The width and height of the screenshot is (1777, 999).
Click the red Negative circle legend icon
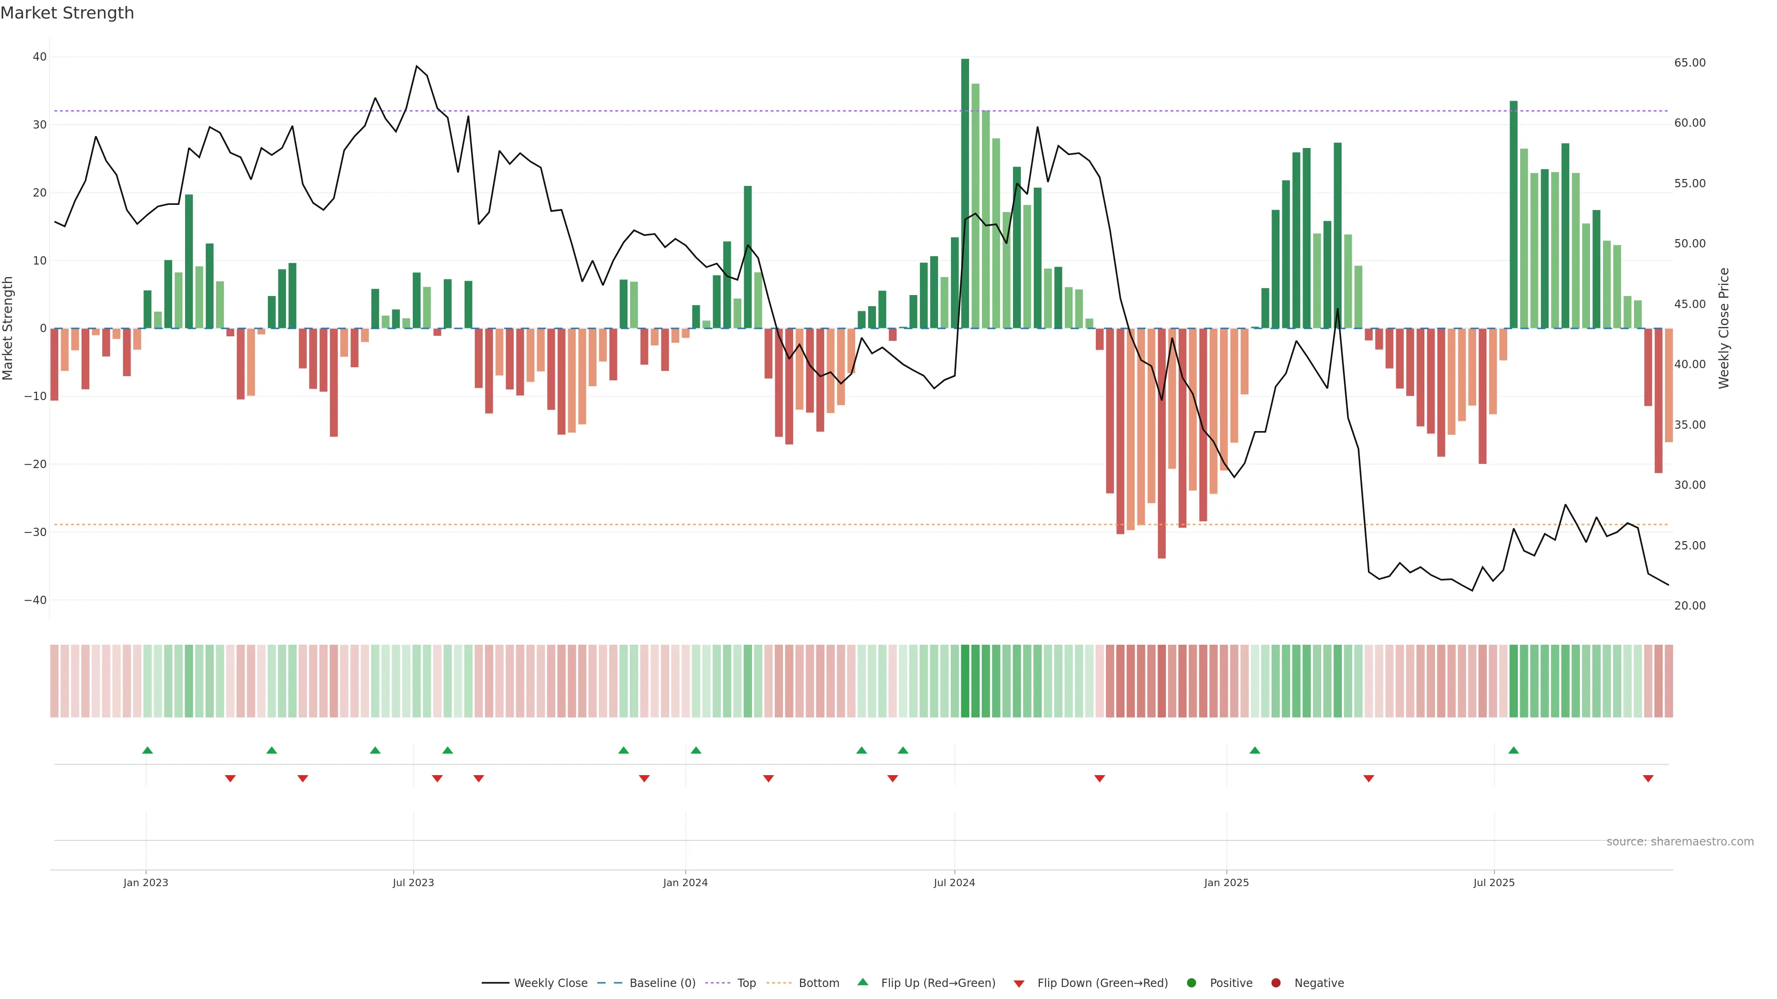click(x=1275, y=983)
